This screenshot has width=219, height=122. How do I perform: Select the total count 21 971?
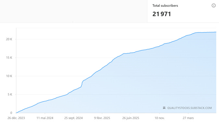pos(162,14)
